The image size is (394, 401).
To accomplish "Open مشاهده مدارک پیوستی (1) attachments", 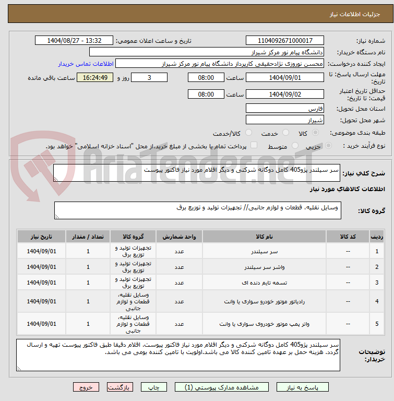I will (221, 387).
